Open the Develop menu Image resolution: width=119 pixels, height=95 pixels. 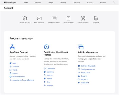pos(63,3)
